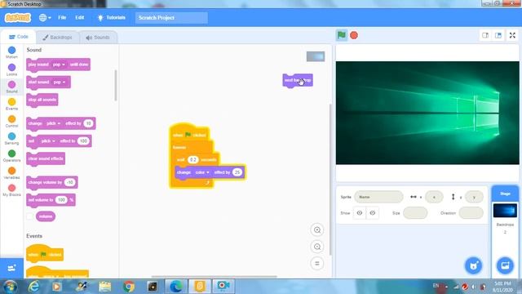Image resolution: width=522 pixels, height=294 pixels.
Task: Select the My Blocks category
Action: click(x=11, y=190)
